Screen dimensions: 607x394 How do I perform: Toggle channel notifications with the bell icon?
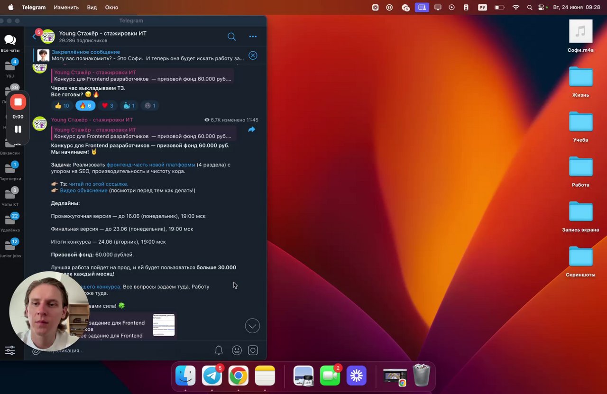point(219,350)
